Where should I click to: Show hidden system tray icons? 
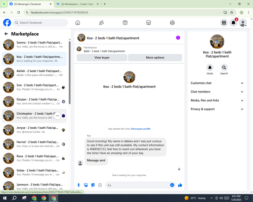[212, 198]
